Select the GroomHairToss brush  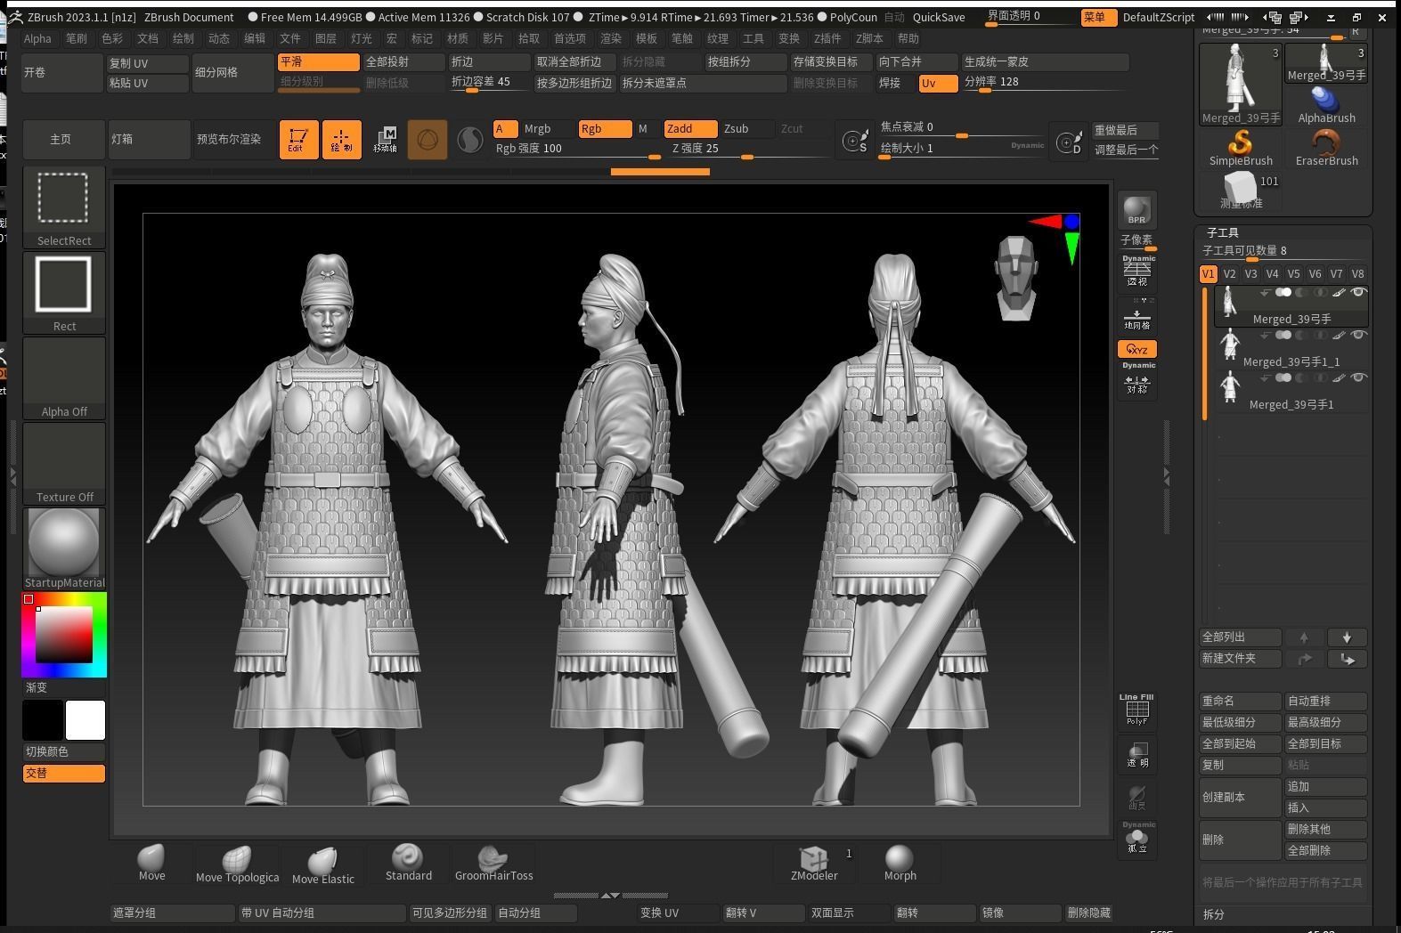(493, 863)
